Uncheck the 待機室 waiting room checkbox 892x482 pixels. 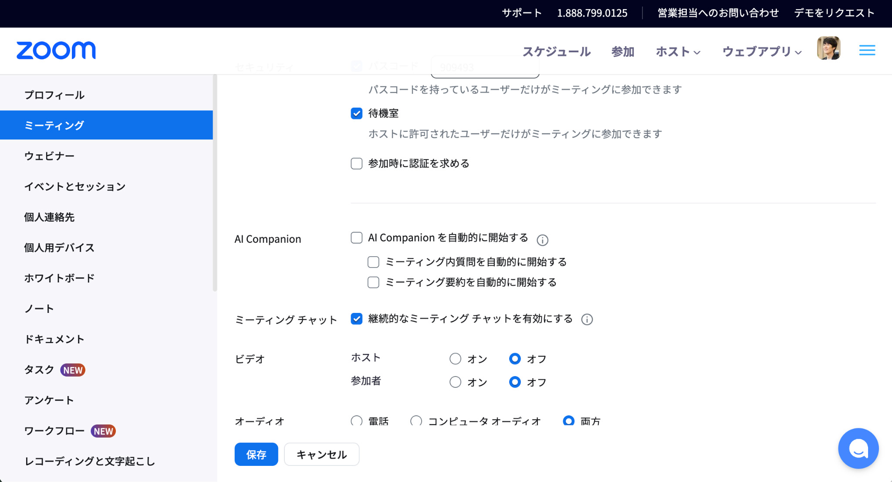pyautogui.click(x=356, y=114)
